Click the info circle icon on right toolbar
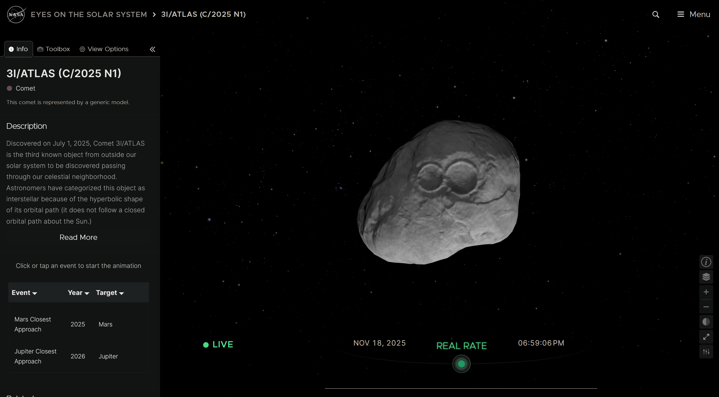The height and width of the screenshot is (397, 719). pyautogui.click(x=706, y=262)
